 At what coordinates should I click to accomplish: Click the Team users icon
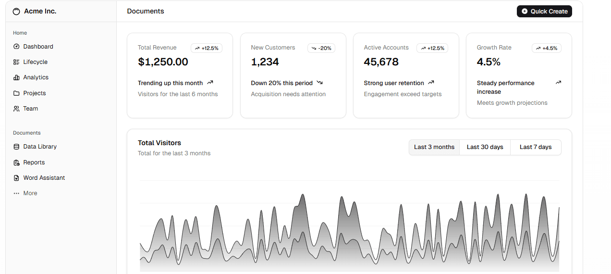coord(16,109)
